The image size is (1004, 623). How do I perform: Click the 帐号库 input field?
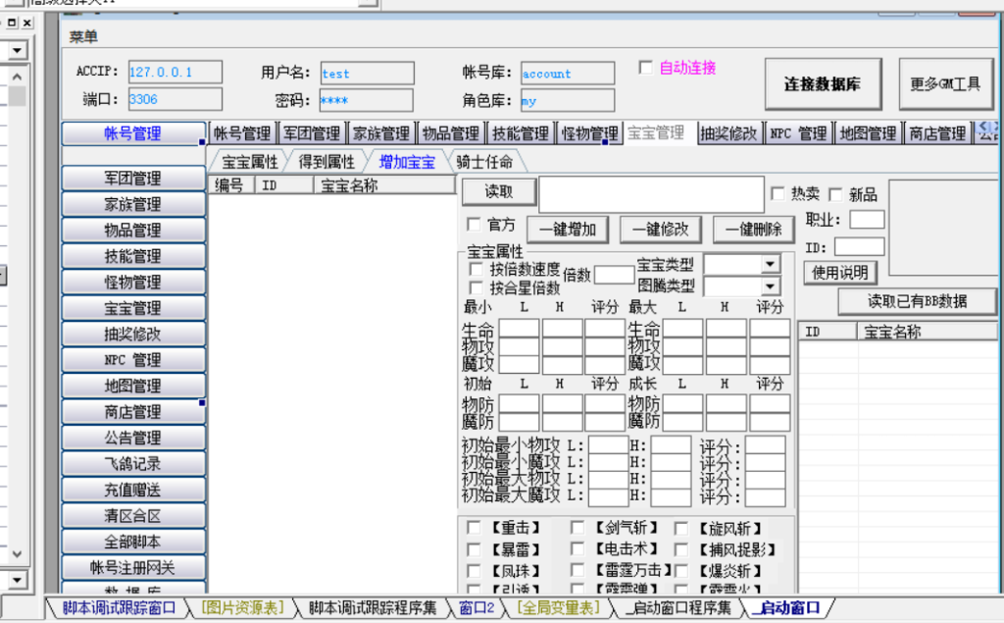[x=568, y=73]
